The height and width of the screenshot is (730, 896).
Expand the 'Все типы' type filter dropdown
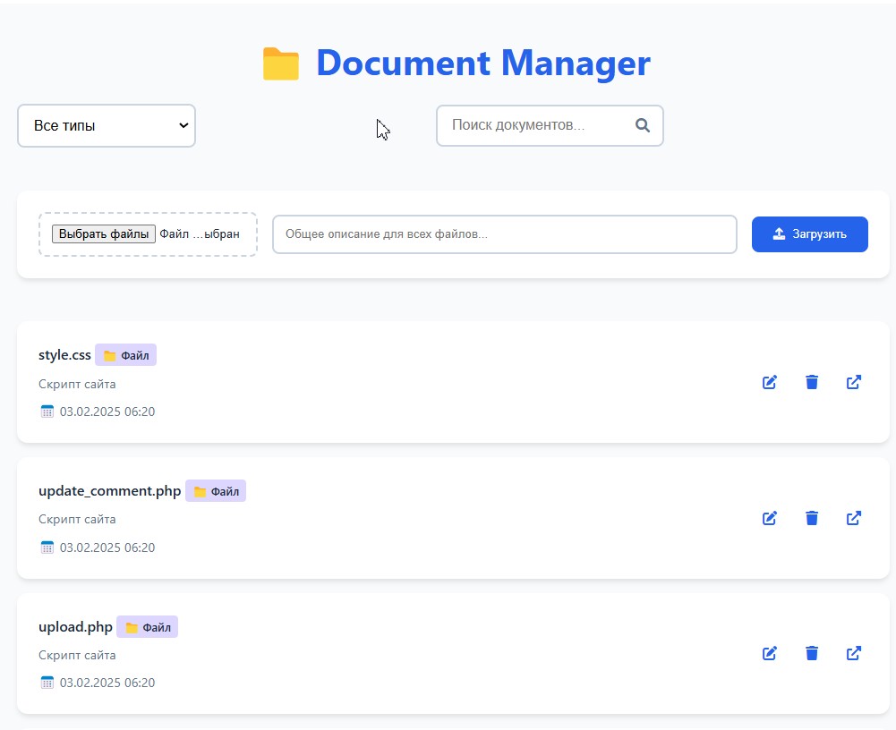[107, 126]
